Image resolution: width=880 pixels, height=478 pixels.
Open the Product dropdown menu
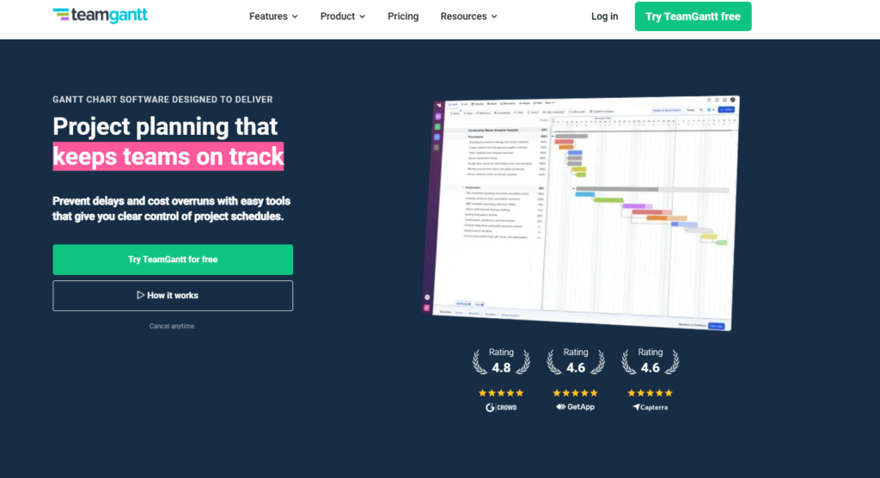click(x=342, y=16)
